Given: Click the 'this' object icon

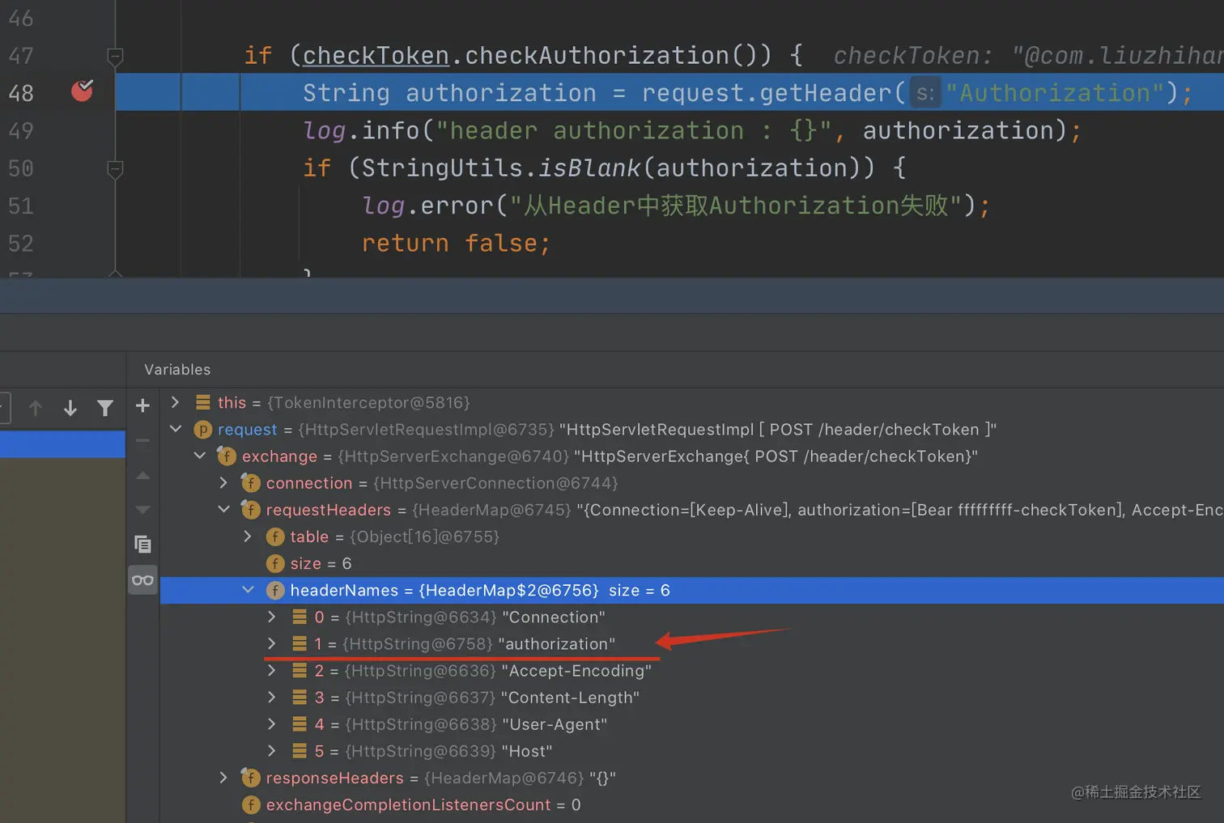Looking at the screenshot, I should pyautogui.click(x=203, y=402).
